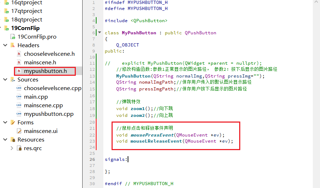Click the pressImgPath member variable on line 15
The width and height of the screenshot is (320, 188).
156,89
